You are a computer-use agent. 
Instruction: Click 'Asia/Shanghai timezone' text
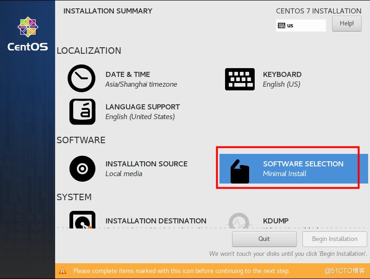pyautogui.click(x=141, y=84)
